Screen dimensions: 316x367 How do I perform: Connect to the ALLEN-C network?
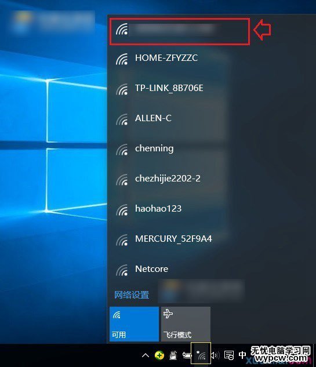179,119
